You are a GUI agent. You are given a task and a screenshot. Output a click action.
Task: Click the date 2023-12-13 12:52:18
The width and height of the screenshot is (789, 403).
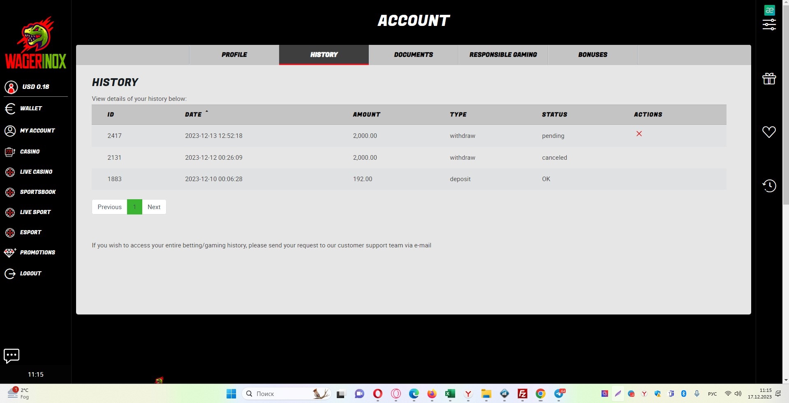pyautogui.click(x=213, y=136)
